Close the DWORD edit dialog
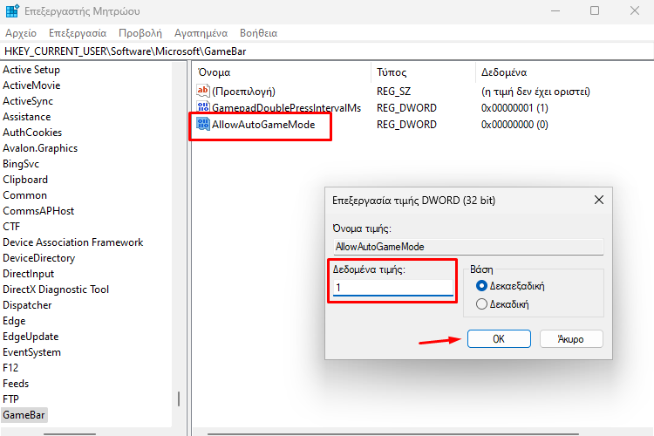Screen dimensions: 654x436 coord(599,200)
